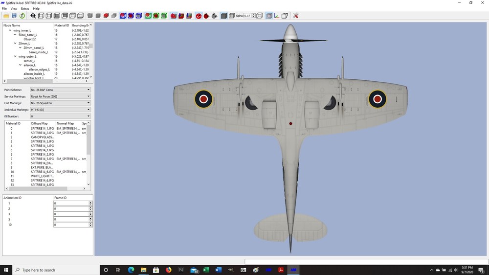Collapse the wing_outer_L tree node
Viewport: 489px width, 275px height.
tap(15, 56)
